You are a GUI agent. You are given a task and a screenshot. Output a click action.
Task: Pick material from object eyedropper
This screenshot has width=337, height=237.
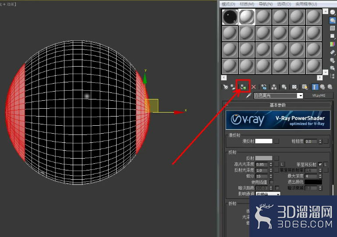tap(248, 96)
